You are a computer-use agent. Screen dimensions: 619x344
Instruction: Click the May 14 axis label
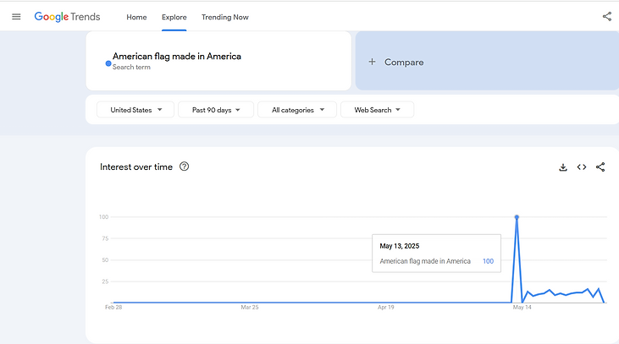click(x=522, y=308)
